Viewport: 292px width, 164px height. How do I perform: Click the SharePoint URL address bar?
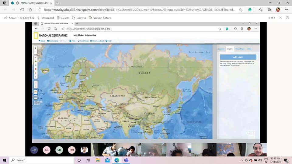[140, 10]
